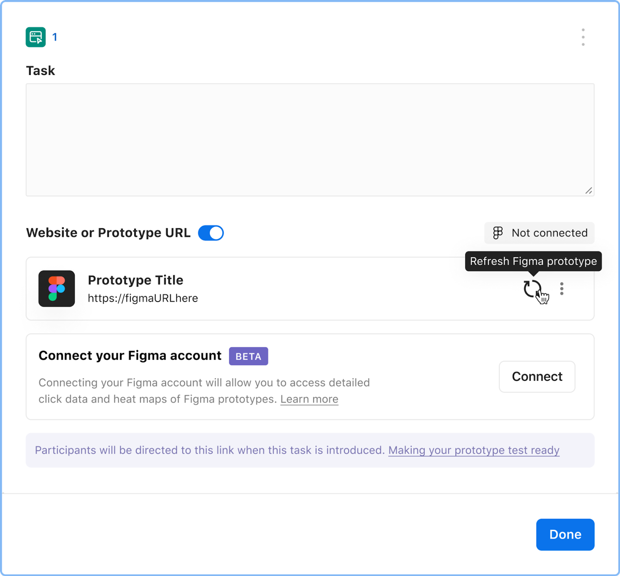The image size is (620, 576).
Task: Click the Not connected status text
Action: tap(550, 233)
